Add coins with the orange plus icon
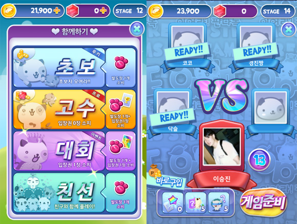Viewport: 297px width, 224px height. tap(57, 11)
